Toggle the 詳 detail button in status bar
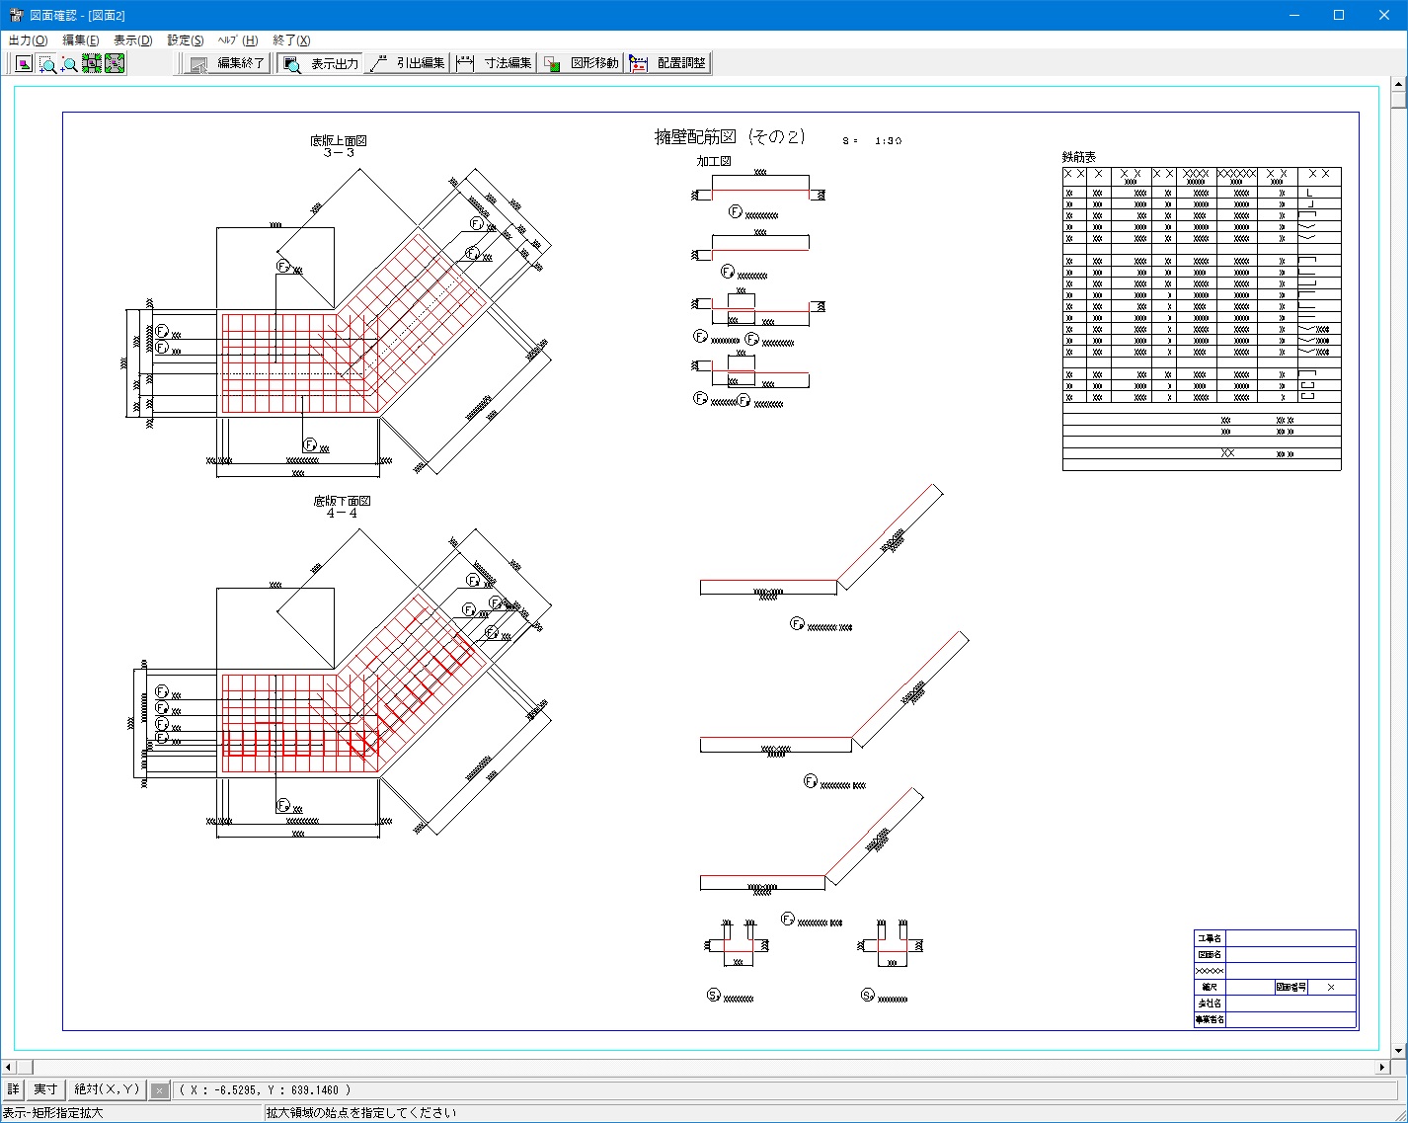 click(x=13, y=1089)
